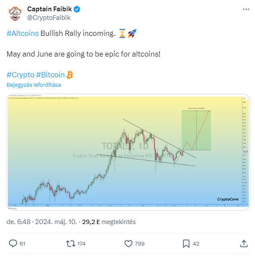Open Captain Faibik's profile avatar
This screenshot has height=256, width=255.
point(15,13)
